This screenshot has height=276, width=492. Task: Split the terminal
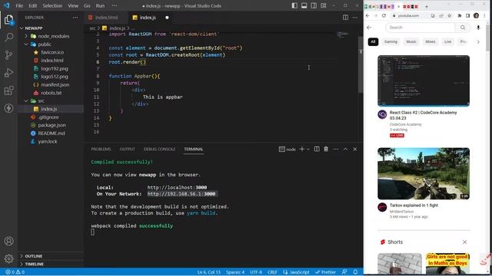317,149
